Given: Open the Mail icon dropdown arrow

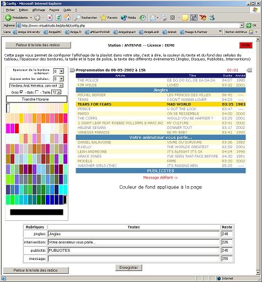Looking at the screenshot, I should pyautogui.click(x=158, y=18).
